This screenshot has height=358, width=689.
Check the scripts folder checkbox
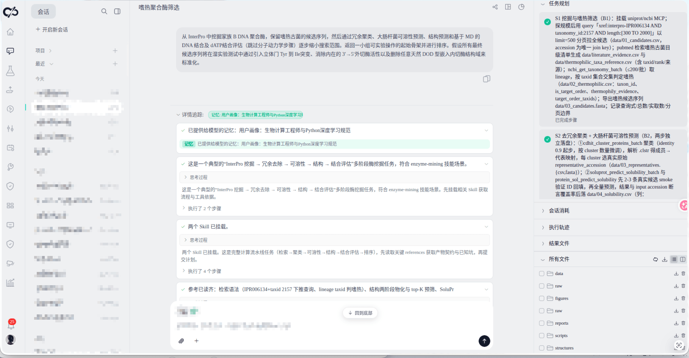542,336
